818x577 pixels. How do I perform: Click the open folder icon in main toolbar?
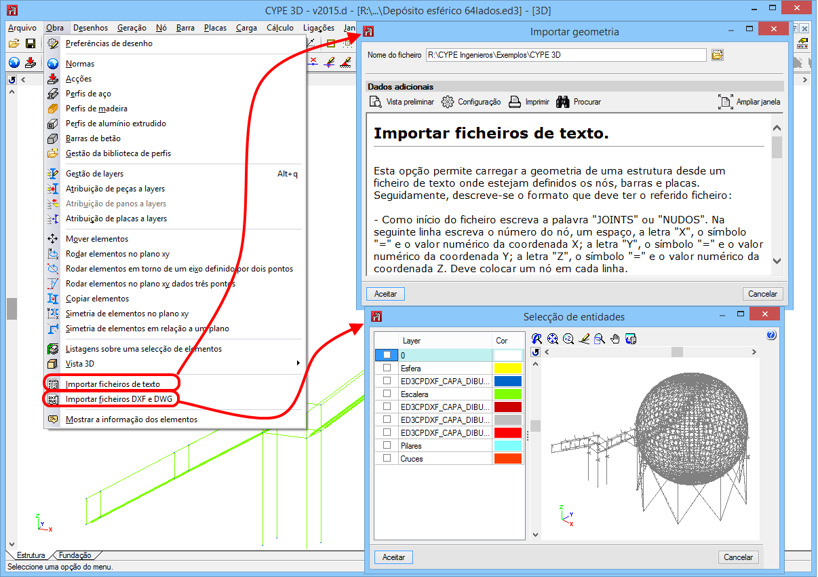pyautogui.click(x=14, y=43)
